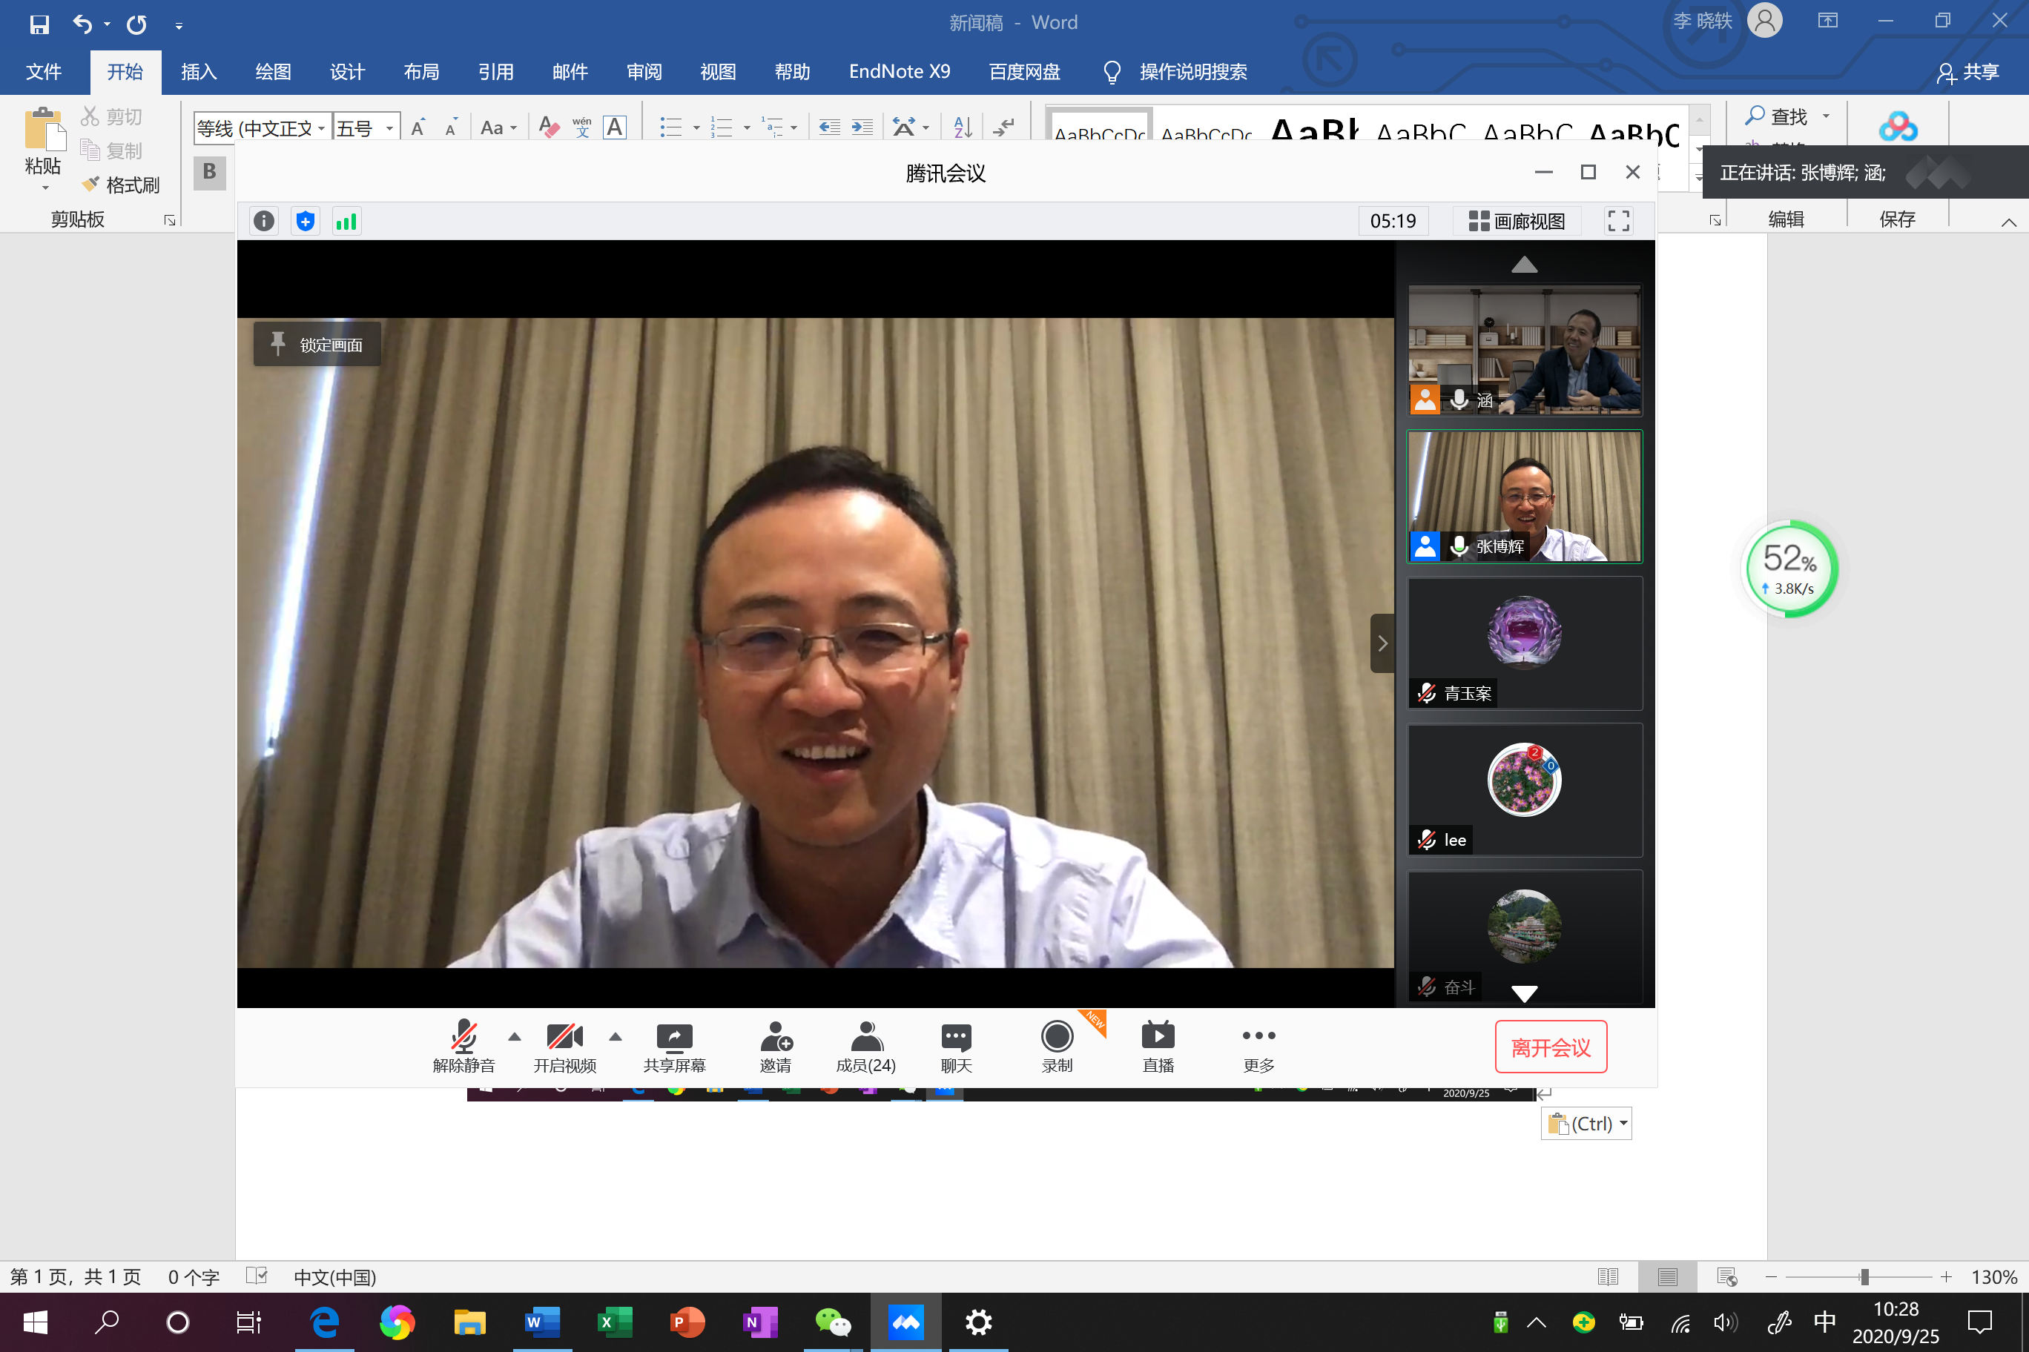Open the network signal status icon
This screenshot has height=1352, width=2029.
346,222
